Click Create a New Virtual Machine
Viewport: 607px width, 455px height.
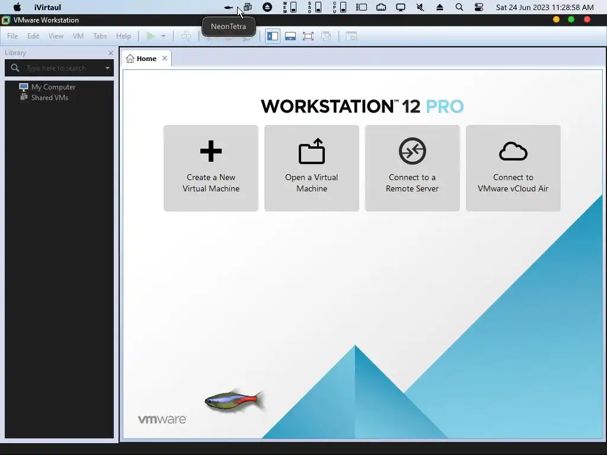211,168
